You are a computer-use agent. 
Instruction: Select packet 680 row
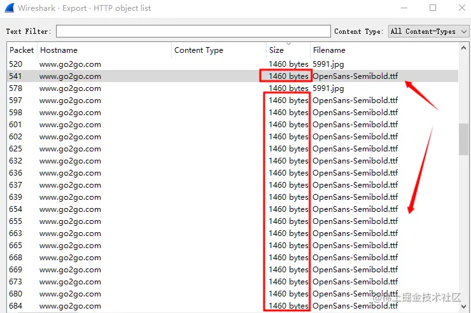coord(233,293)
